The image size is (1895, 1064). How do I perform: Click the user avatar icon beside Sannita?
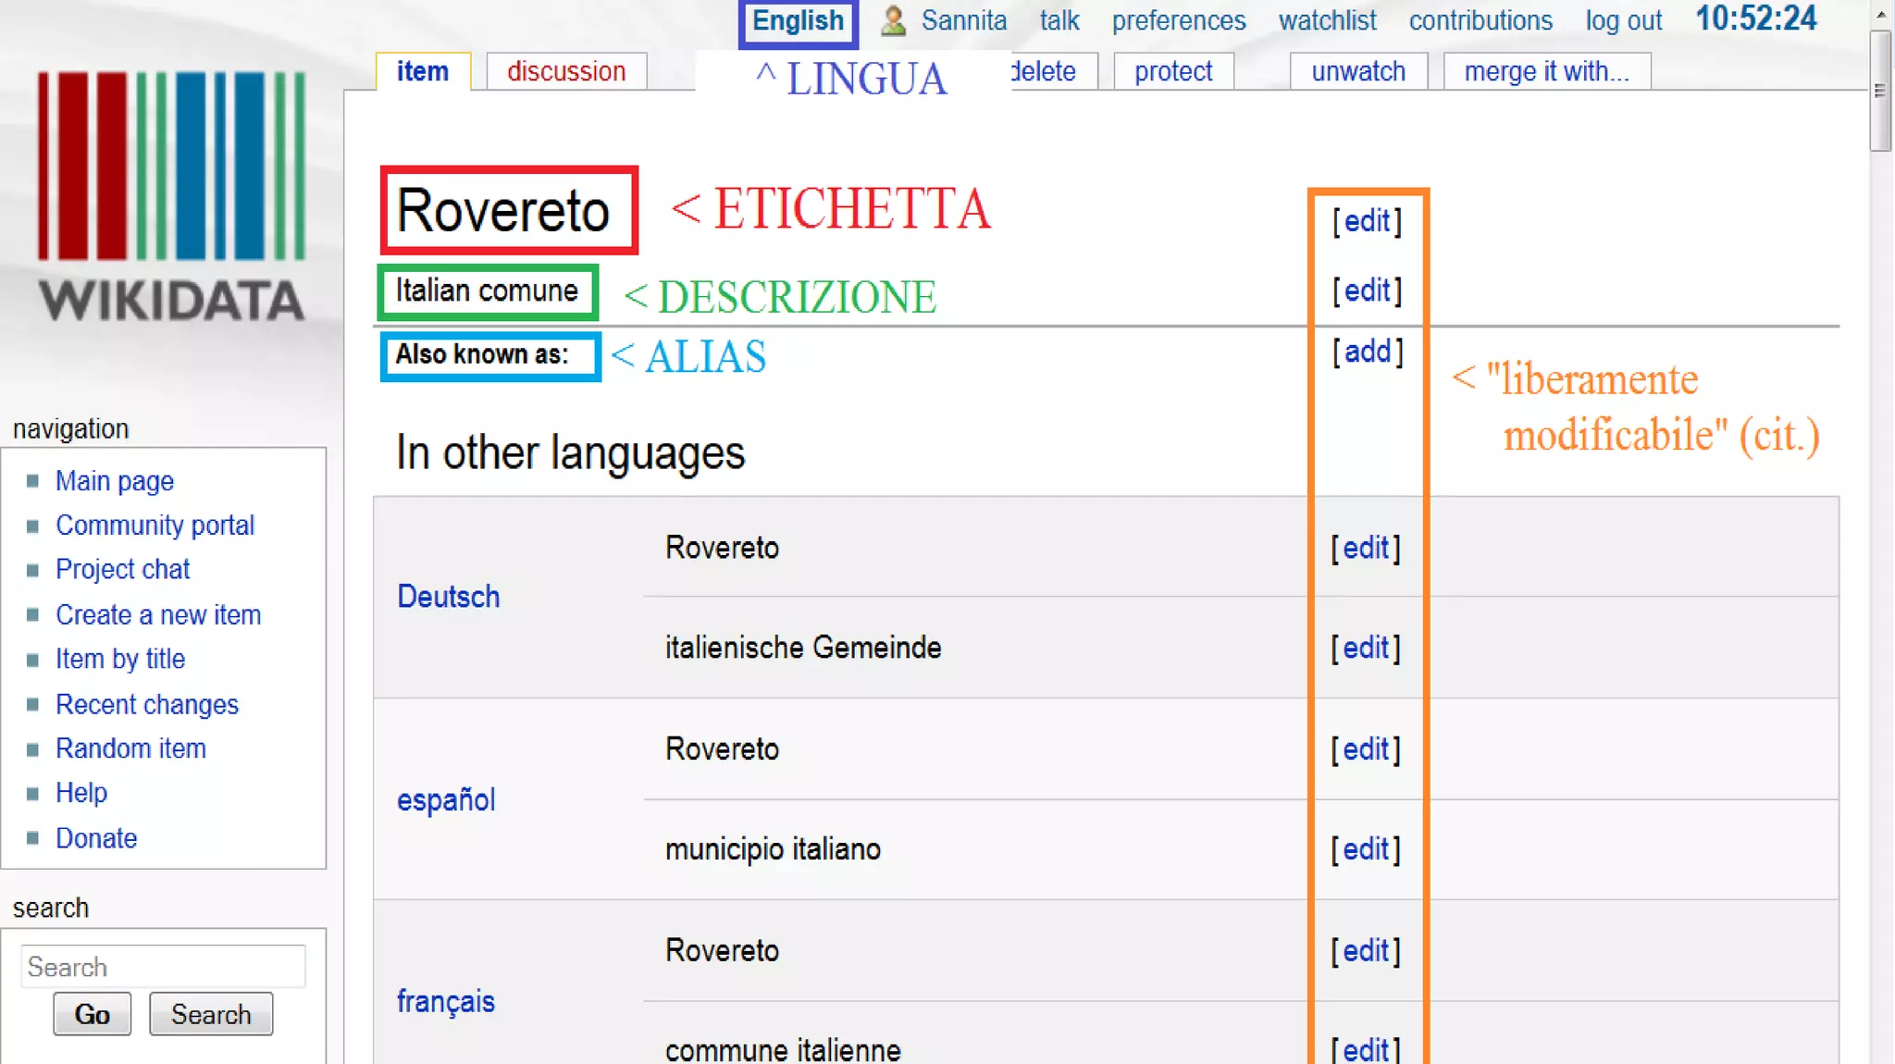coord(892,20)
